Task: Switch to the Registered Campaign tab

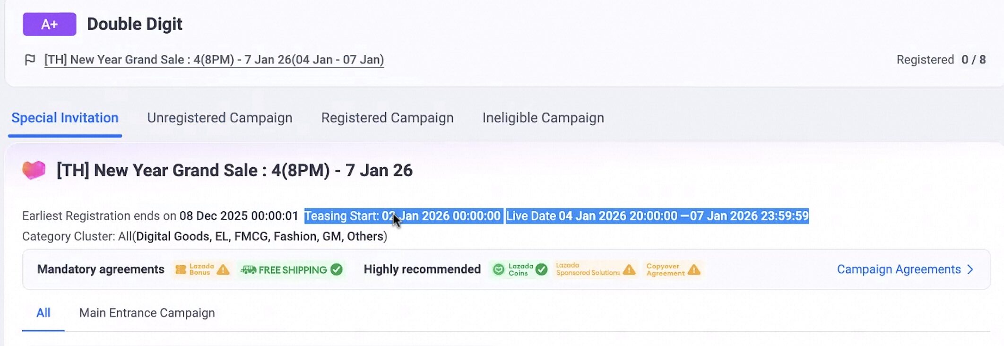Action: pos(387,118)
